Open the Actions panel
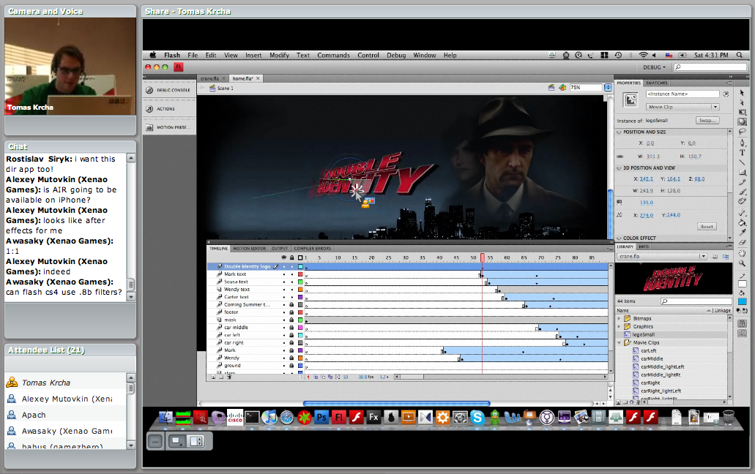Image resolution: width=755 pixels, height=474 pixels. coord(169,109)
